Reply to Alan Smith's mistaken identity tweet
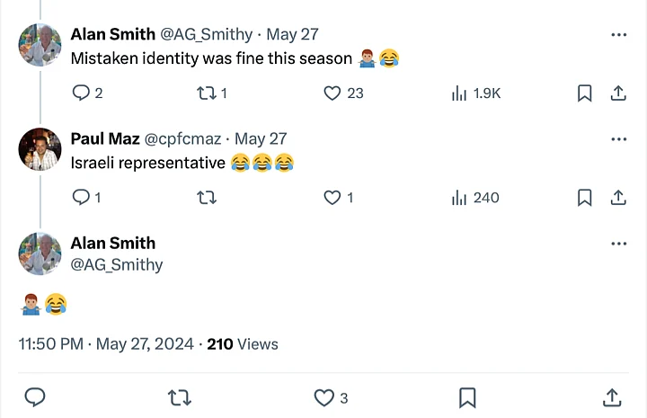The height and width of the screenshot is (418, 647). (x=81, y=93)
